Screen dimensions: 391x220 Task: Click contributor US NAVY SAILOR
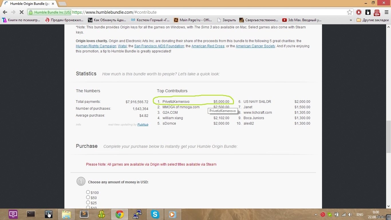pyautogui.click(x=257, y=102)
